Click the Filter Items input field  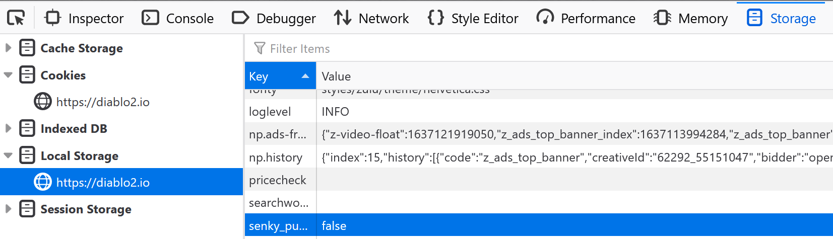504,49
